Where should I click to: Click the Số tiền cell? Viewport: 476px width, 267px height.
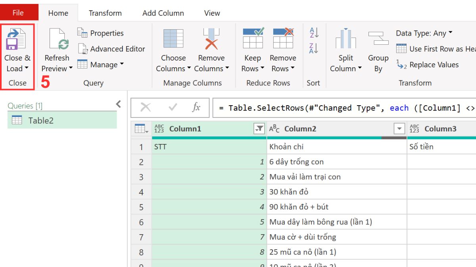tap(441, 147)
